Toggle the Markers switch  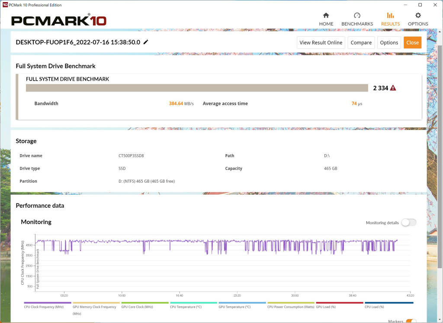coord(411,321)
